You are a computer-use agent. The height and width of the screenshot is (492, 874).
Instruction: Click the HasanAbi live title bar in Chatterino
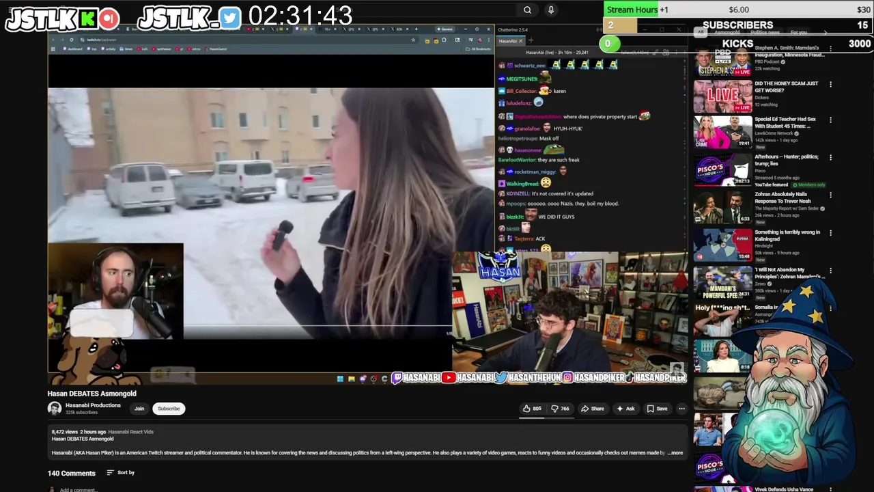click(556, 52)
